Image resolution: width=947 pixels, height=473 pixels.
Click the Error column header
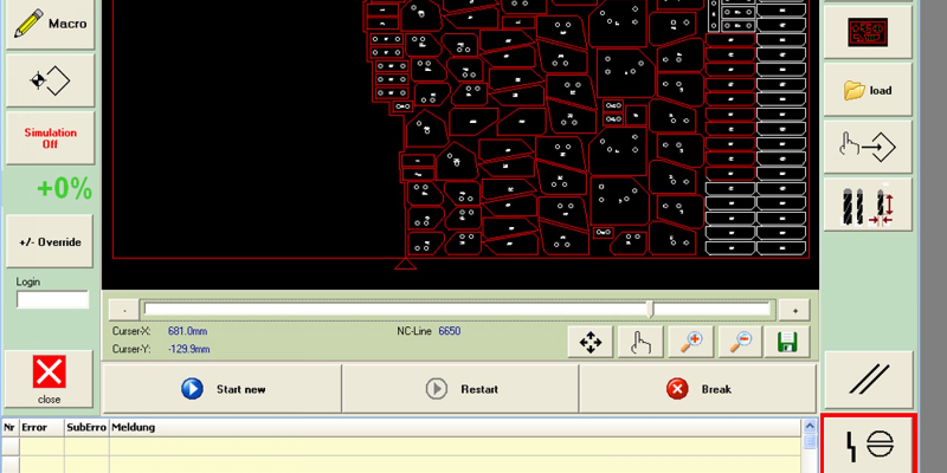(42, 427)
